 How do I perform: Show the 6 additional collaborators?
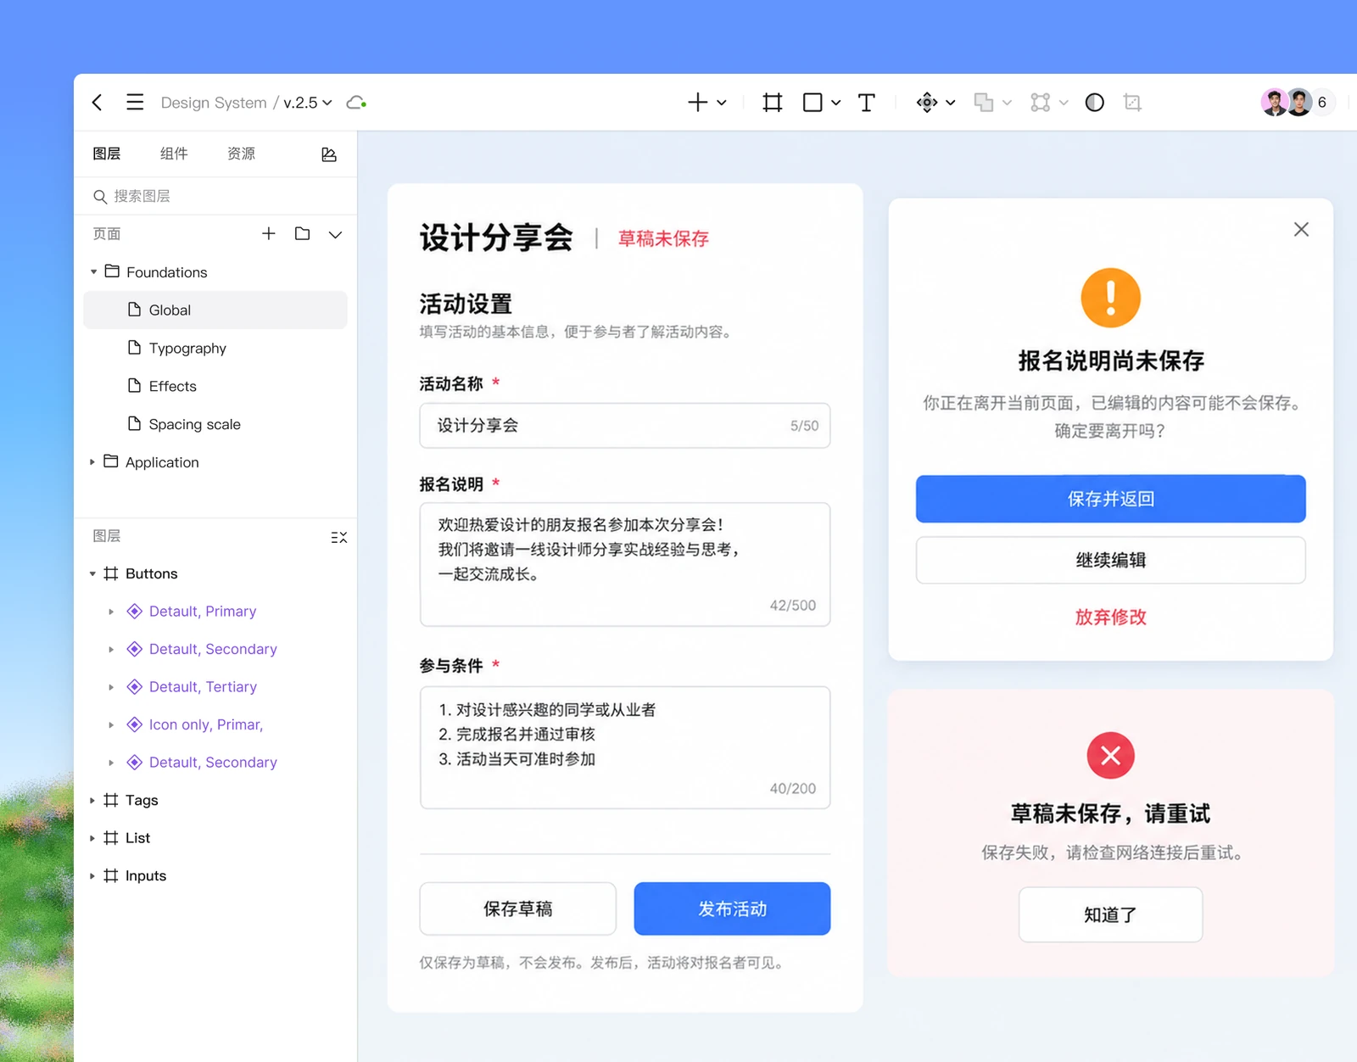(1322, 103)
